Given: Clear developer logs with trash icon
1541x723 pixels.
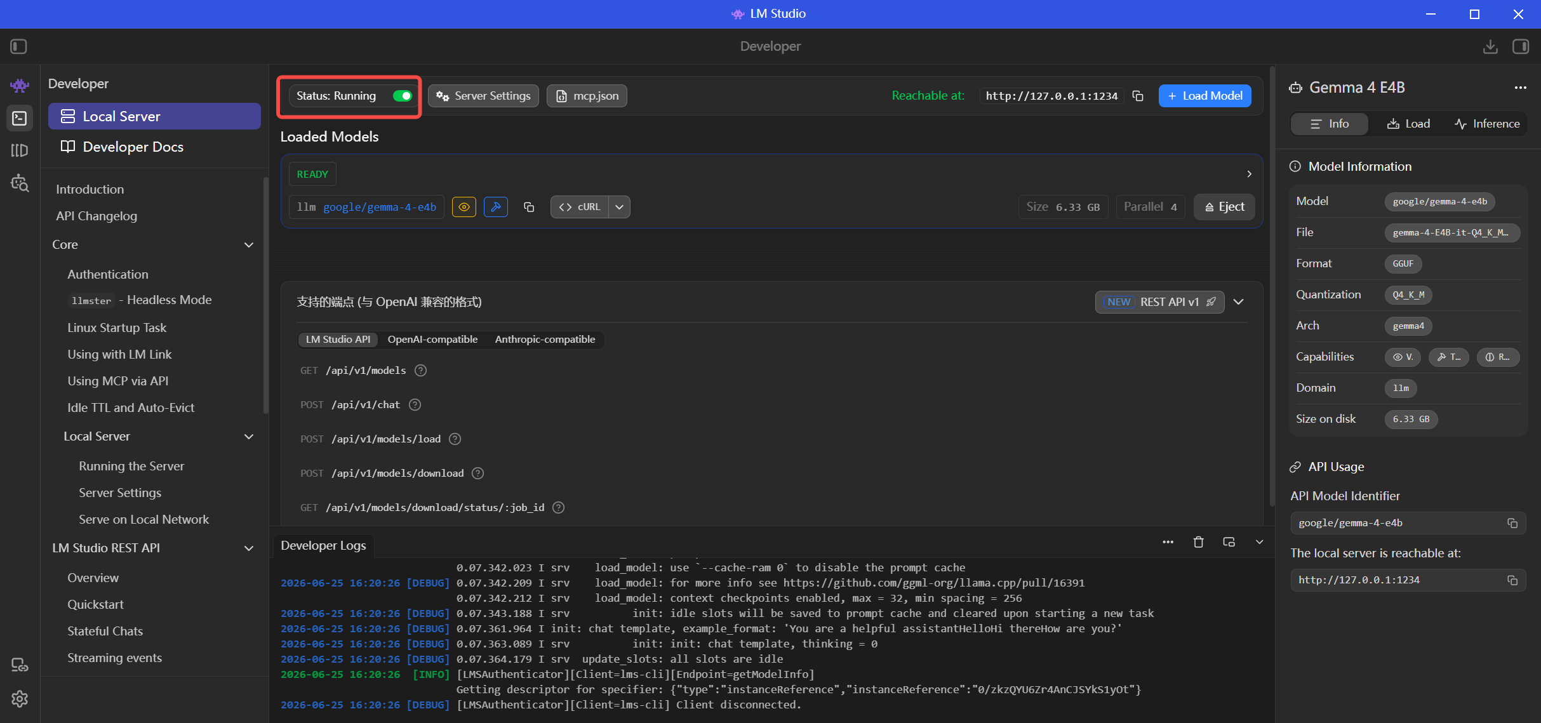Looking at the screenshot, I should (1198, 542).
